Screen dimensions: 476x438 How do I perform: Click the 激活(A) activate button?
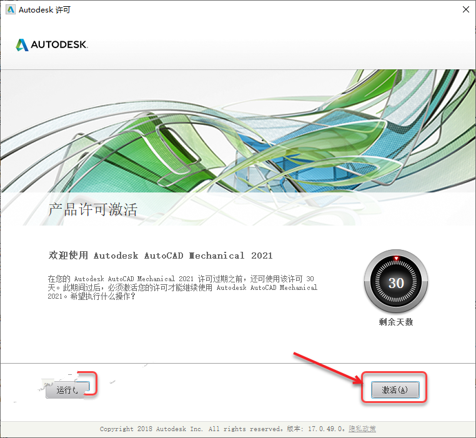(395, 390)
